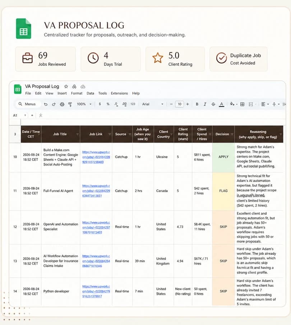The height and width of the screenshot is (325, 291).
Task: Open the Borders tool
Action: [x=242, y=104]
